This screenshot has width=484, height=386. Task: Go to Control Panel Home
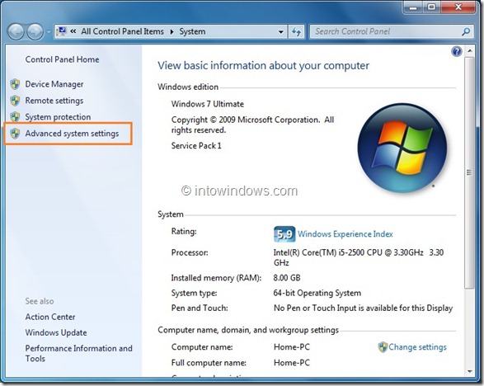coord(62,59)
